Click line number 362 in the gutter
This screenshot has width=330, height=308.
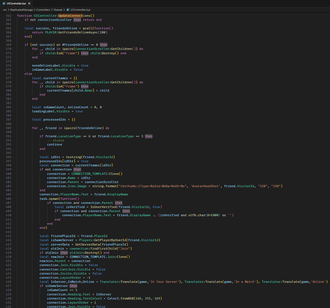8,16
